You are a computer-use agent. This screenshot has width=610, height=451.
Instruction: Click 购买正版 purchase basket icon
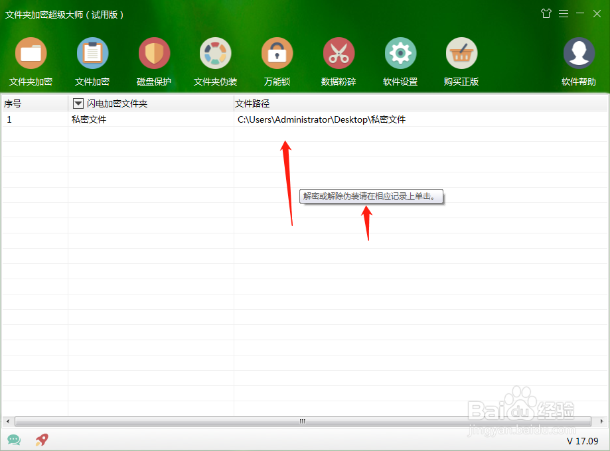click(x=461, y=53)
